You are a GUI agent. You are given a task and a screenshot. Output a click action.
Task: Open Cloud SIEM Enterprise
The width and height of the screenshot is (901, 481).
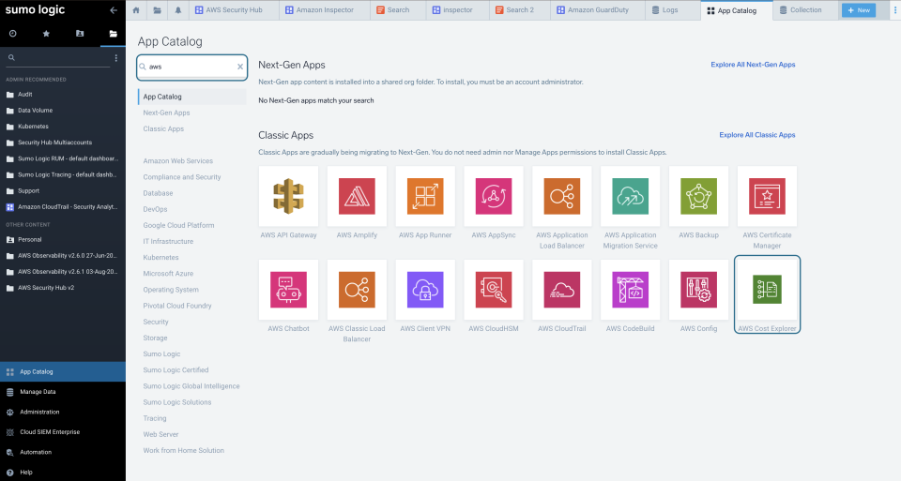point(63,431)
